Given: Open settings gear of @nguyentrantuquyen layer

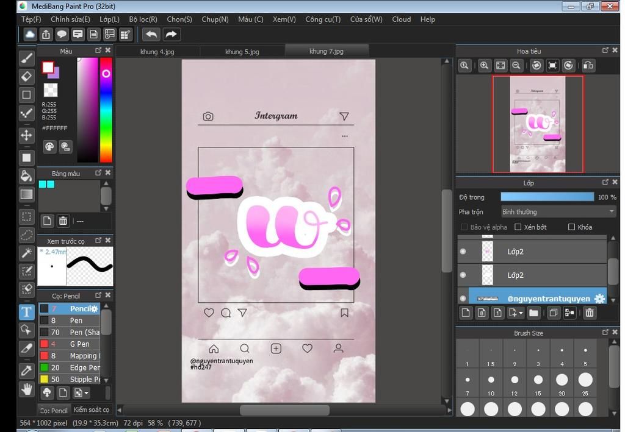Looking at the screenshot, I should pos(599,299).
